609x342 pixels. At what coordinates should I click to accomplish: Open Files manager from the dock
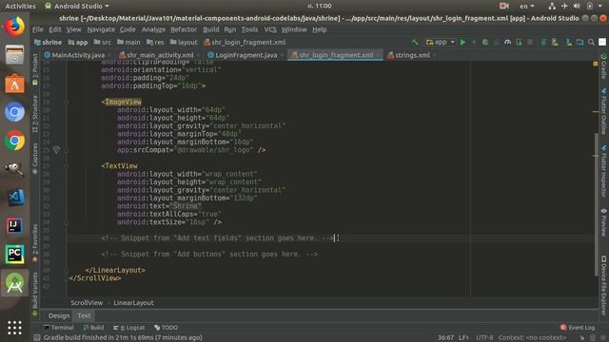[15, 55]
